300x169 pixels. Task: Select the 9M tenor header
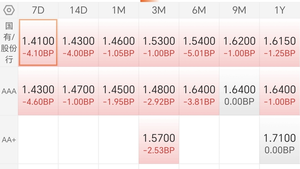click(x=239, y=10)
